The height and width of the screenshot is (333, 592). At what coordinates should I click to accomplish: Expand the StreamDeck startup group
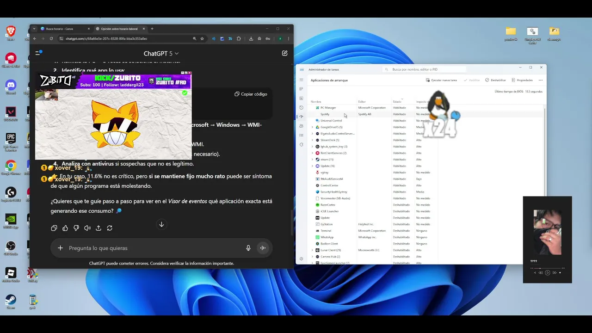[x=312, y=140]
